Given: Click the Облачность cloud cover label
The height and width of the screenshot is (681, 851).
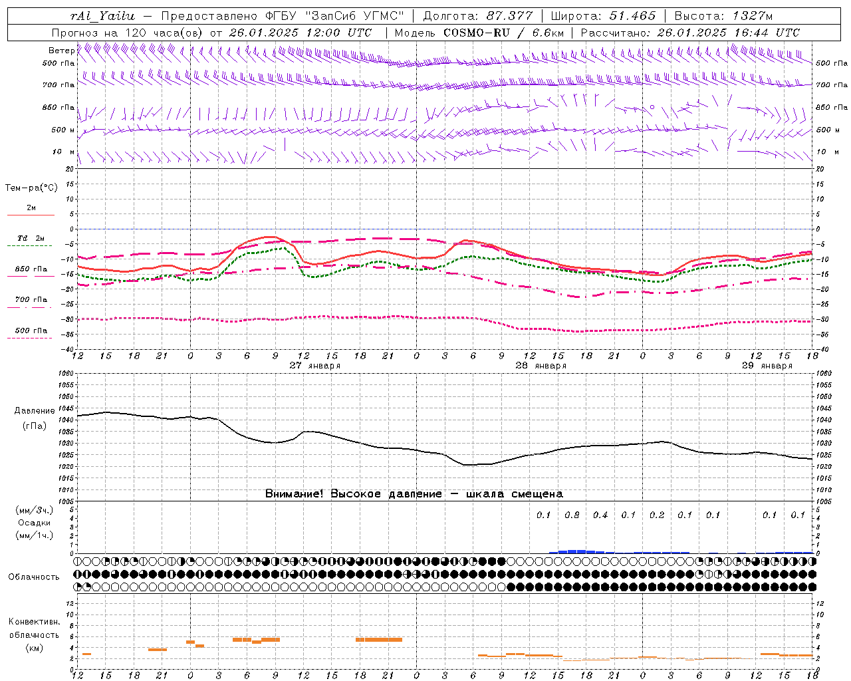Looking at the screenshot, I should pyautogui.click(x=34, y=577).
